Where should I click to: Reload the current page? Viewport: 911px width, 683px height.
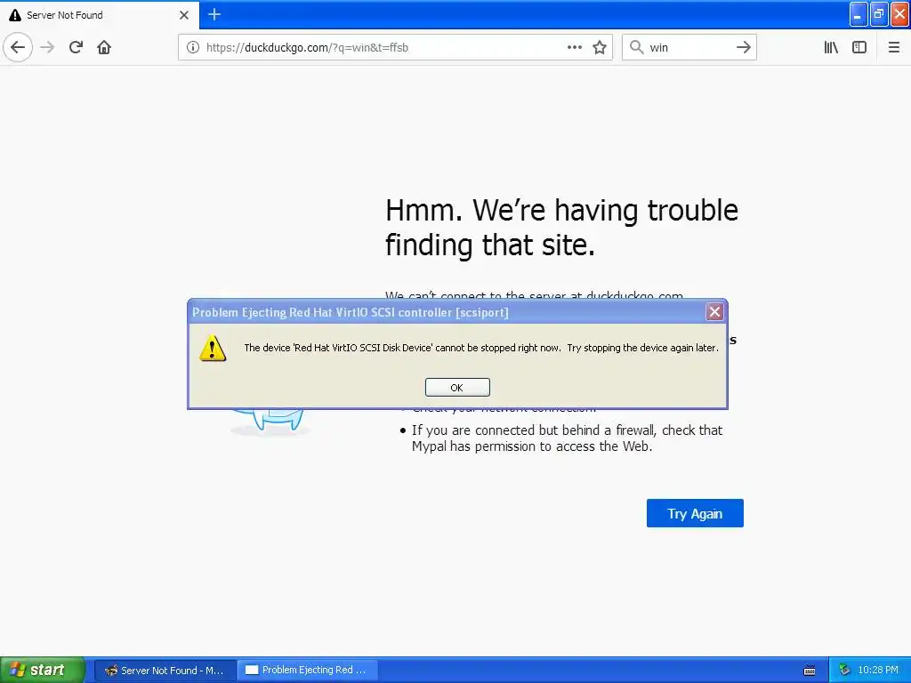tap(76, 47)
